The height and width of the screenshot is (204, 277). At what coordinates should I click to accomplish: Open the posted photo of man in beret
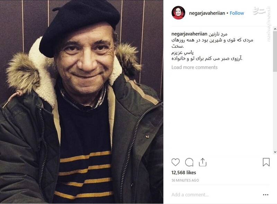tap(82, 102)
